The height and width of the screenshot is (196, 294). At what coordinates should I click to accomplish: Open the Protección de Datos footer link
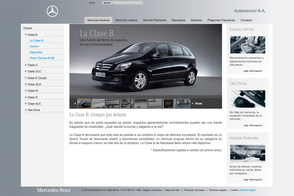click(194, 190)
